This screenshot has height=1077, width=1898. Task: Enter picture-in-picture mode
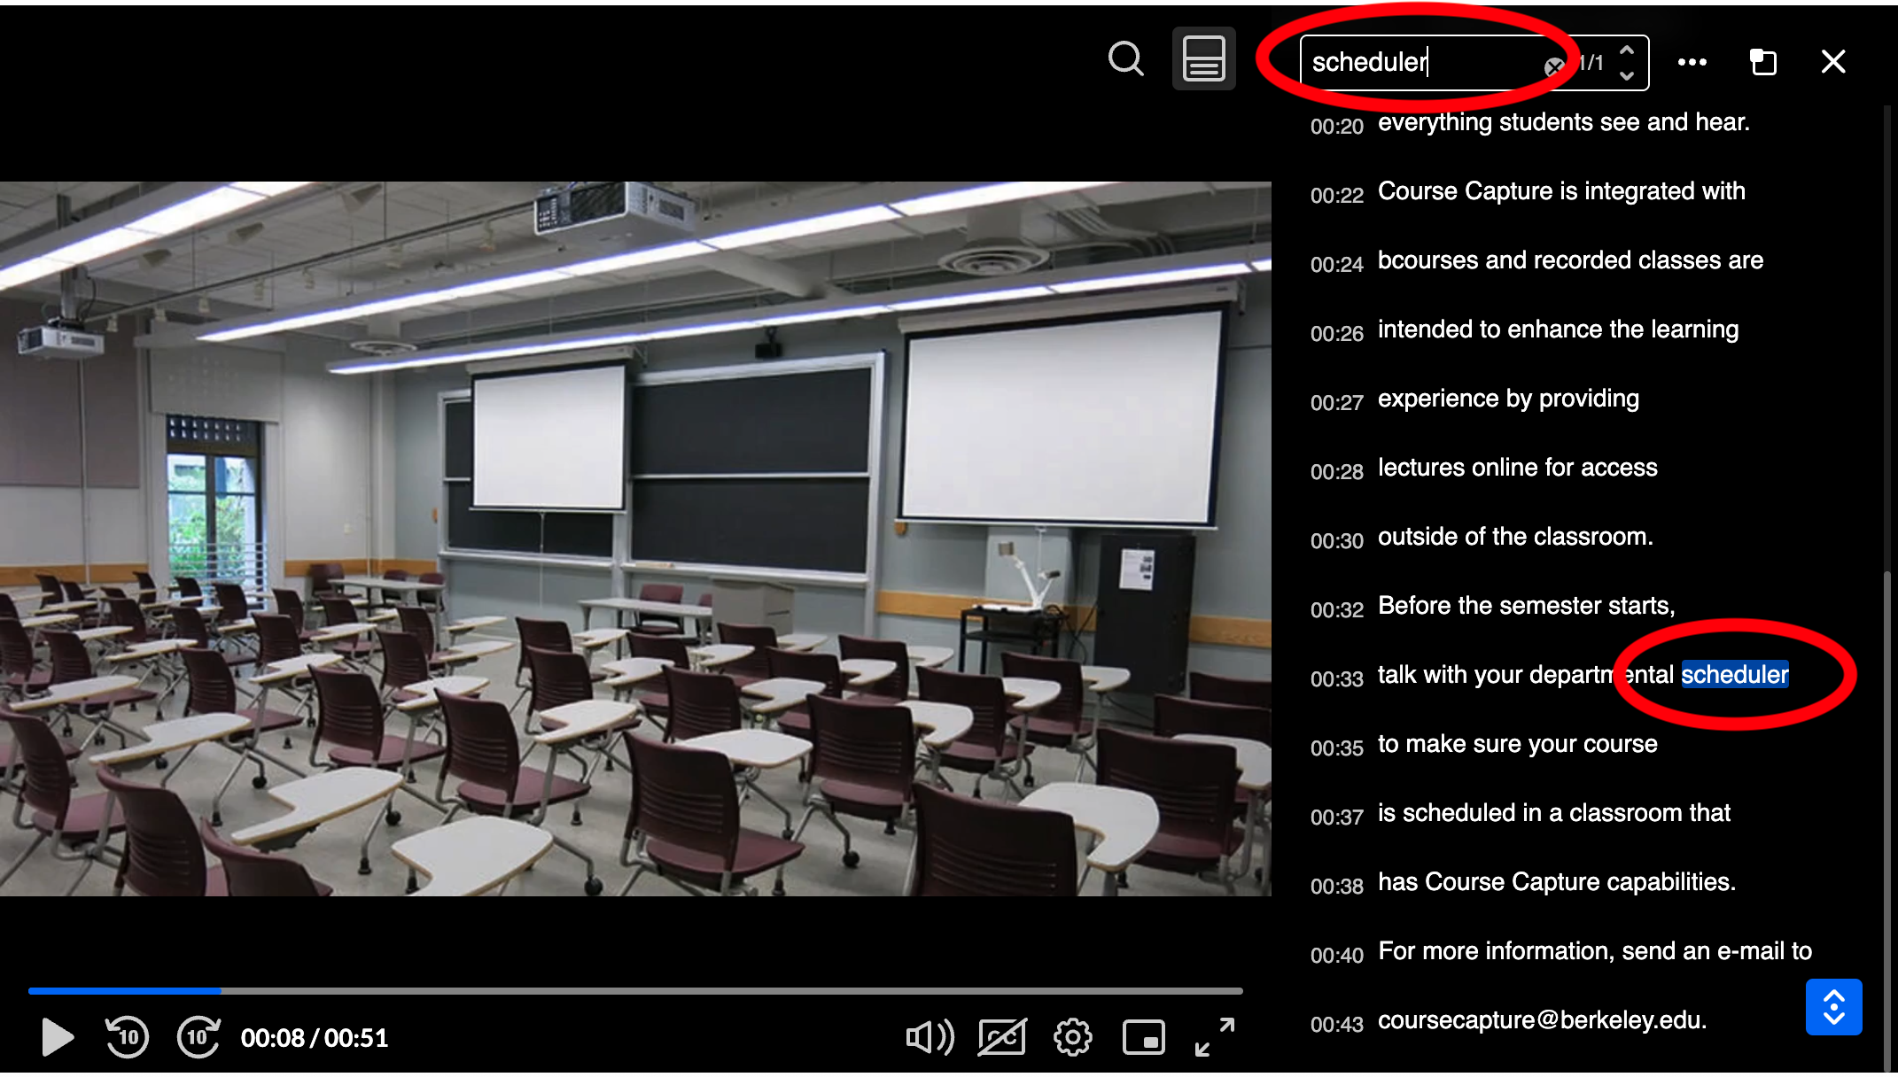point(1144,1037)
